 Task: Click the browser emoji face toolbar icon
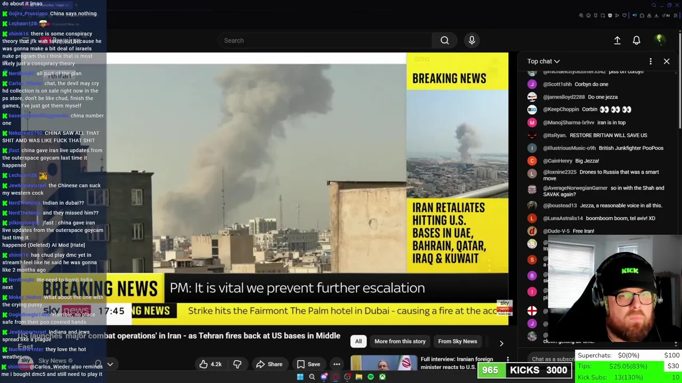[x=589, y=15]
